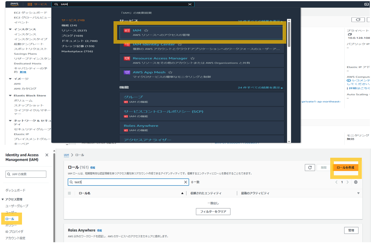Click the refresh button in the EC2 console
371x243 pixels.
358,20
